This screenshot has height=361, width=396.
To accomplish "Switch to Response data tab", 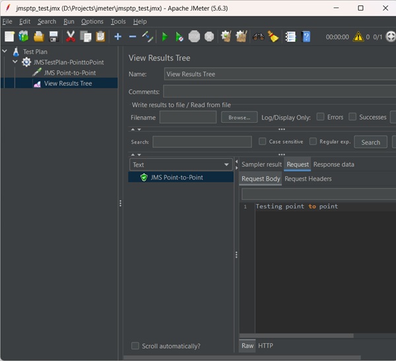I will (x=333, y=164).
